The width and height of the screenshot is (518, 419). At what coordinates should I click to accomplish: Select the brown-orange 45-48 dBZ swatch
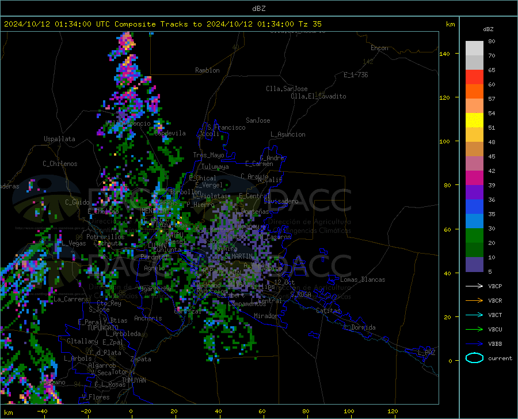[x=474, y=149]
